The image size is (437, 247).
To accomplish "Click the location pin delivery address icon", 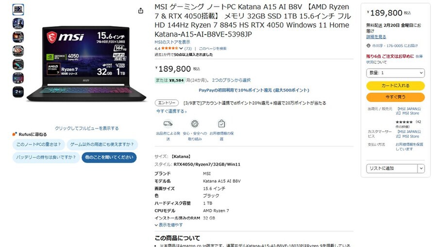I will pyautogui.click(x=369, y=46).
